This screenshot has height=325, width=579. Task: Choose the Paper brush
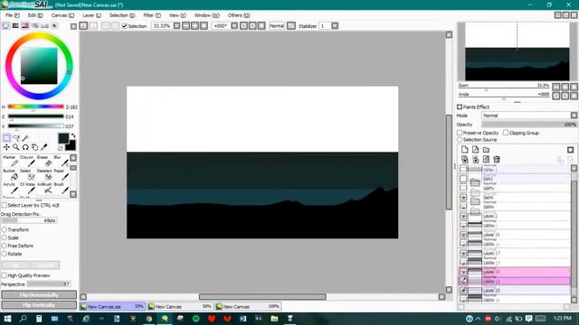(61, 174)
